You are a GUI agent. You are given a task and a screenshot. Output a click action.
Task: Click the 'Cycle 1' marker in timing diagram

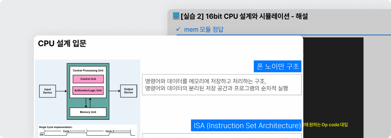[67, 131]
